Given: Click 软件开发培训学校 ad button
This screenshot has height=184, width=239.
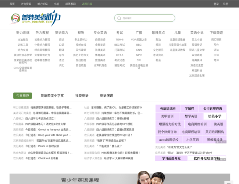Looking at the screenshot, I should [207, 158].
